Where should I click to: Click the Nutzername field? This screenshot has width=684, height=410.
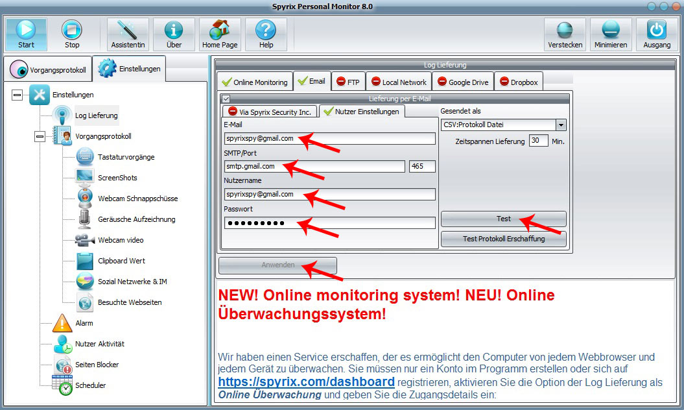pyautogui.click(x=330, y=195)
